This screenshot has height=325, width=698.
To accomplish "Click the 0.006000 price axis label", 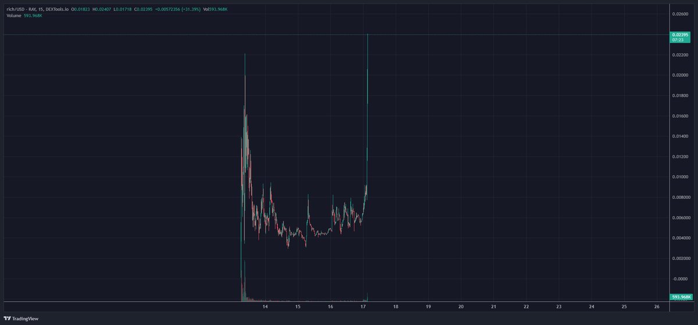I will [681, 218].
